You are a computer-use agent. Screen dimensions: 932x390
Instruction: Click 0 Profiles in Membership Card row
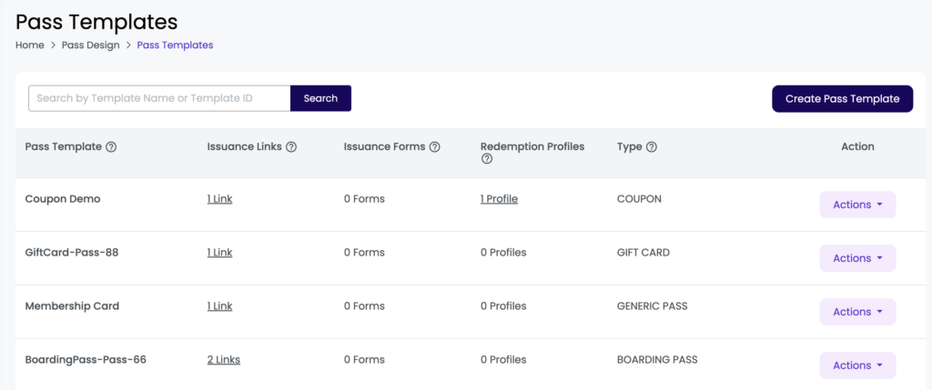pos(503,306)
